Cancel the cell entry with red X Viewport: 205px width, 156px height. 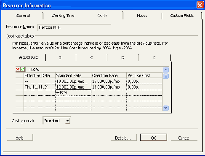(18, 69)
